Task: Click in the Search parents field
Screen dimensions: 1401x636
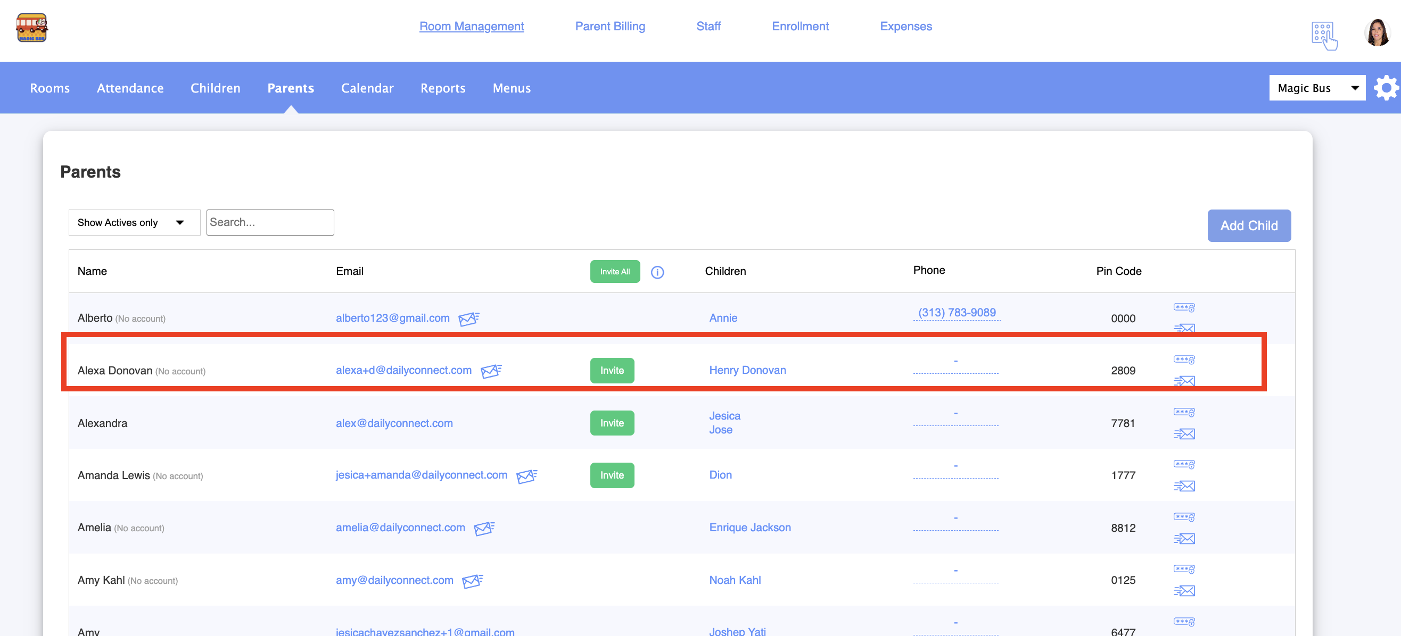Action: (270, 223)
